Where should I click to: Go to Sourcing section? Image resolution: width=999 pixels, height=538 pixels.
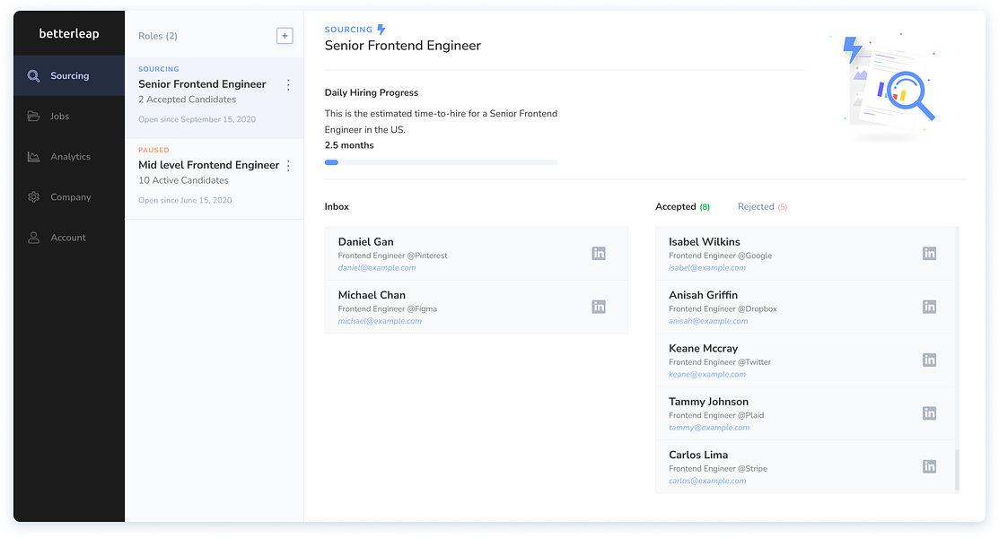[x=69, y=75]
